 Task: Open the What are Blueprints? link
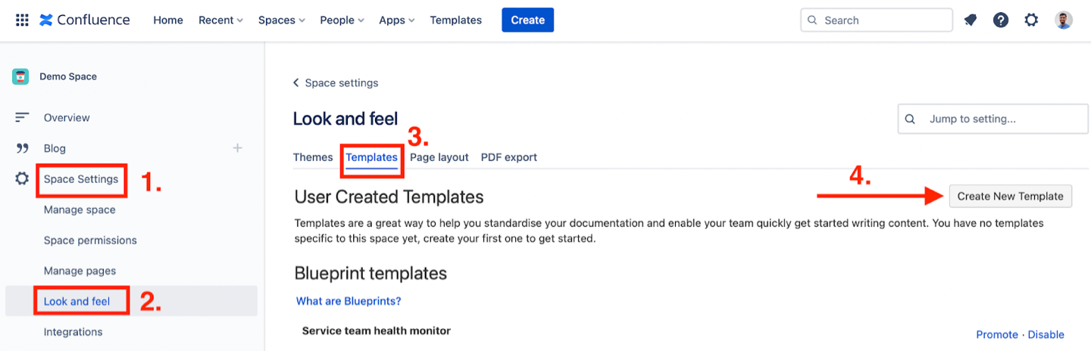(349, 301)
